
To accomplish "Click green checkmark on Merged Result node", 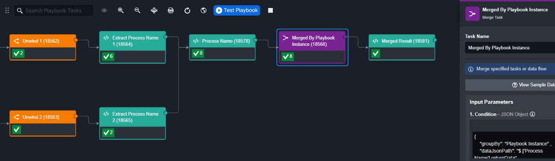I will click(375, 53).
